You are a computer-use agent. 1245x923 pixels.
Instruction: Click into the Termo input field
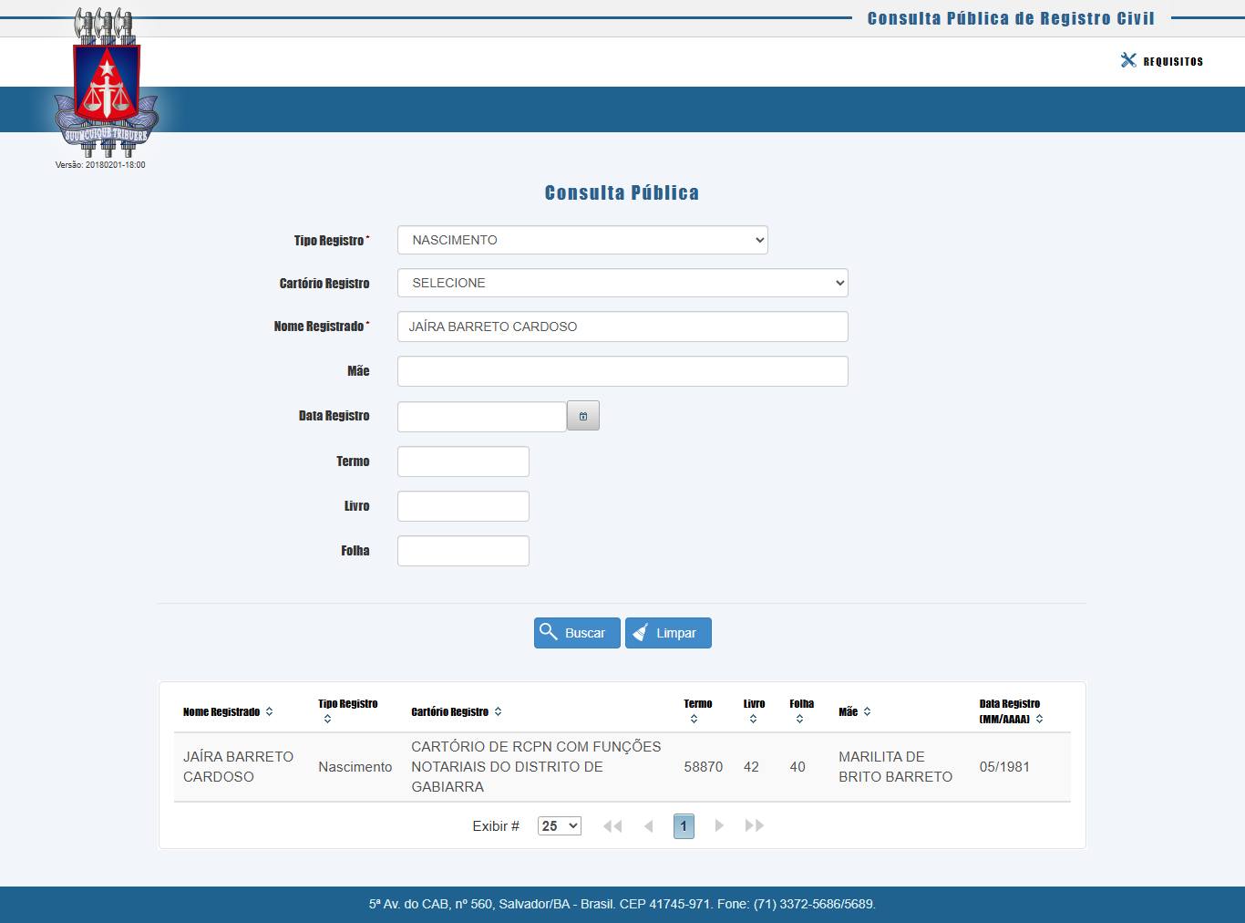click(x=463, y=461)
